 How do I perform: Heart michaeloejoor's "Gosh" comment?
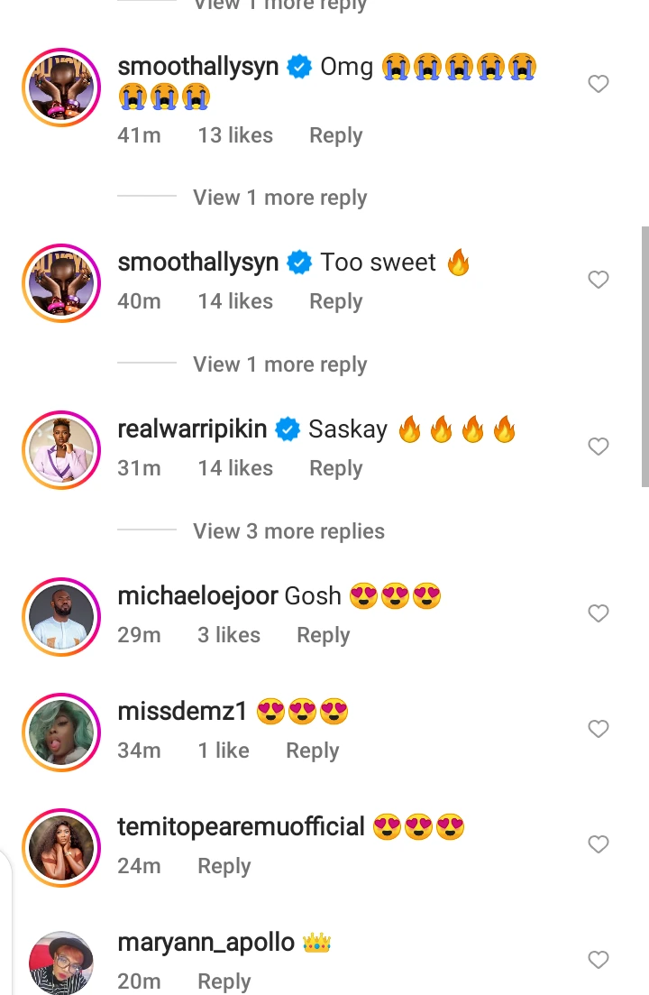(599, 614)
